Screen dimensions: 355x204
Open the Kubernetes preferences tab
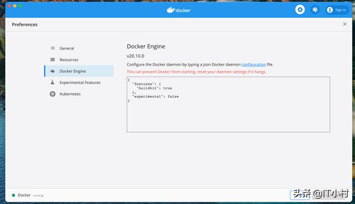(79, 94)
